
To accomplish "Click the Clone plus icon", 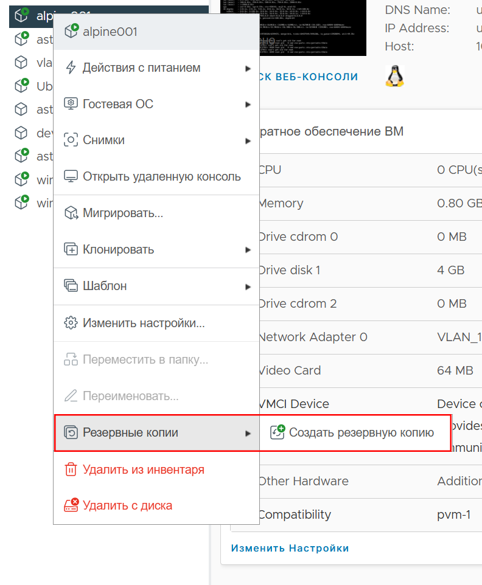I will [71, 249].
